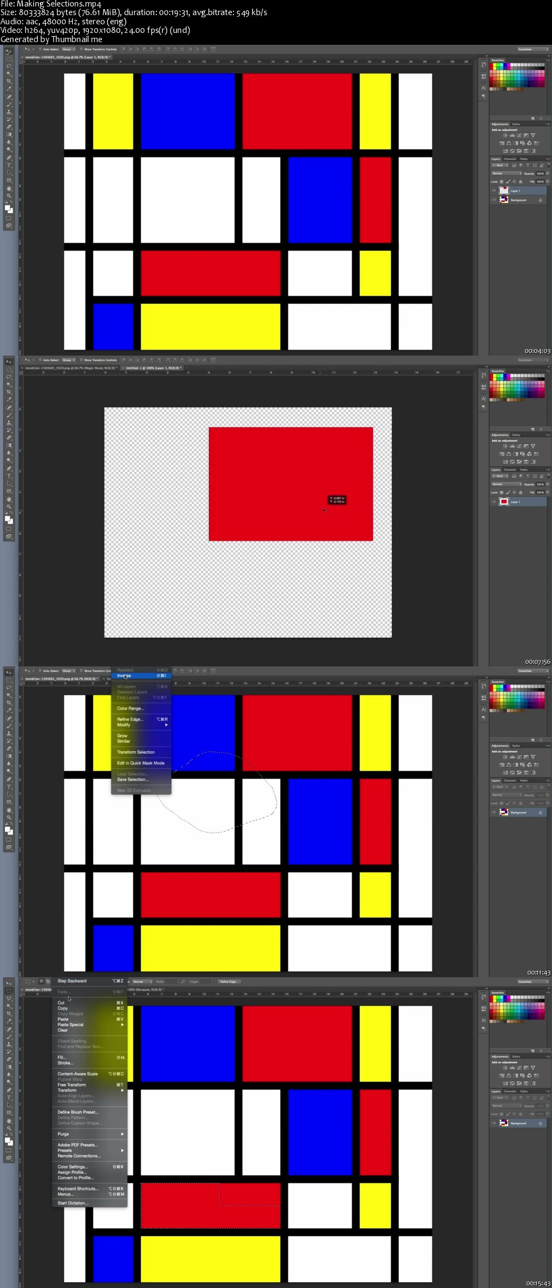The width and height of the screenshot is (552, 1288).
Task: Enable Show Transform Controls in the 00:04:03 frame
Action: 81,49
